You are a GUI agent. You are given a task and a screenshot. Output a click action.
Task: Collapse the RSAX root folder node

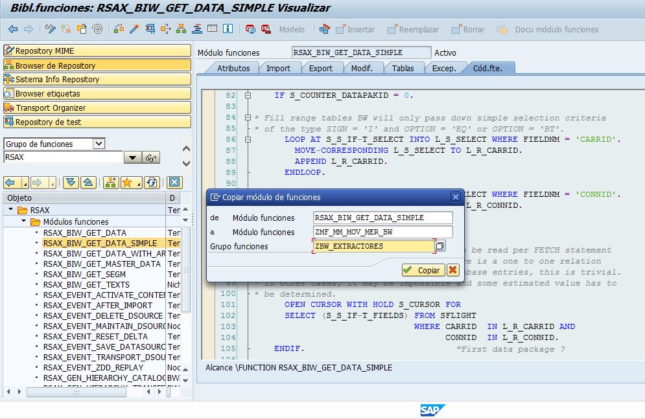point(10,210)
